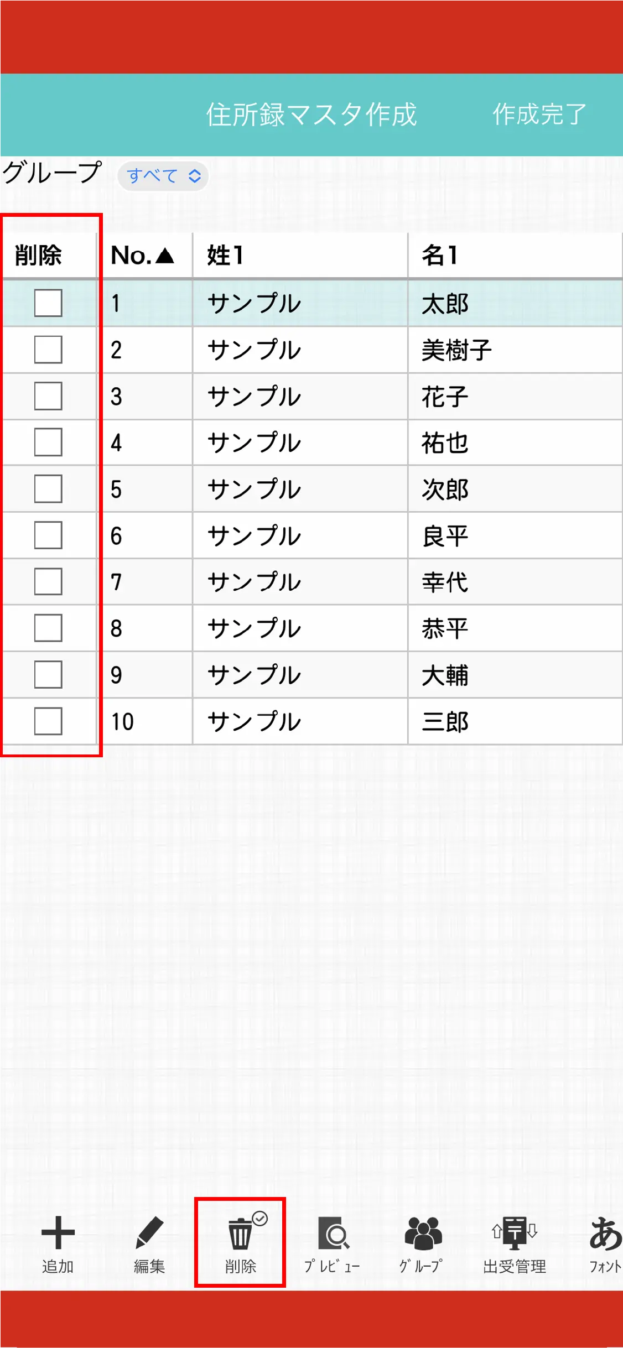The height and width of the screenshot is (1348, 623).
Task: Check delete box for row 1 太郎
Action: pos(48,303)
